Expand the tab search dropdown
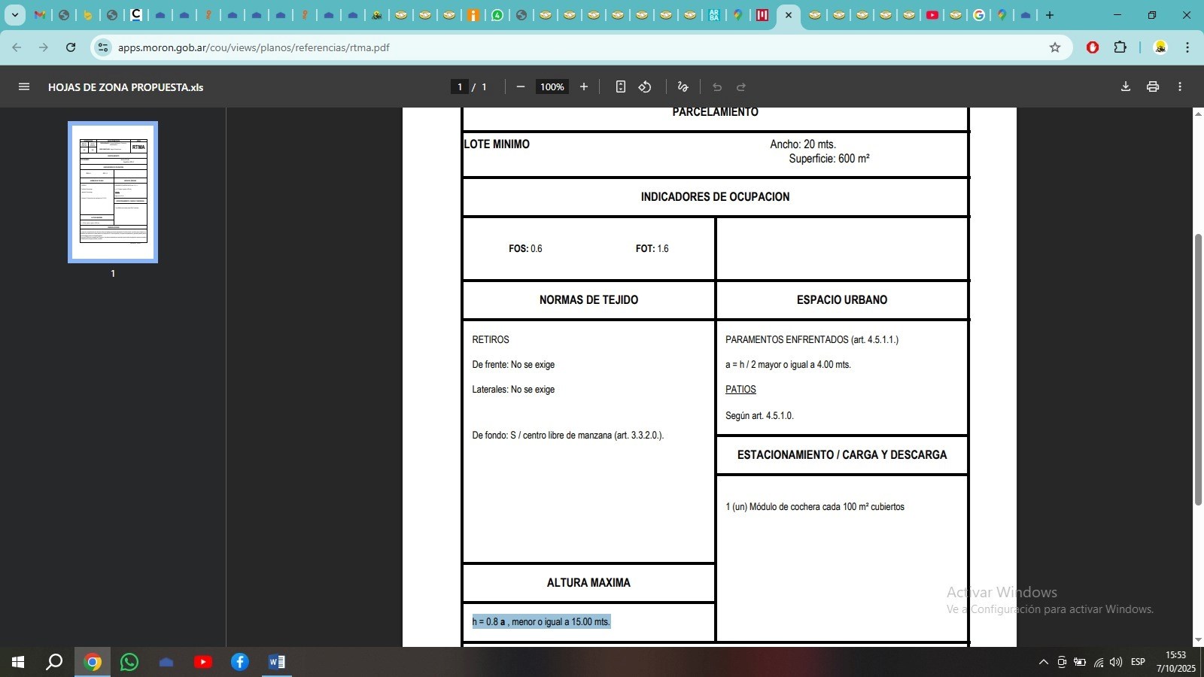 pos(14,15)
